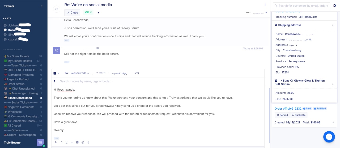This screenshot has height=148, width=340.
Task: Collapse the Shipping address section
Action: 333,25
